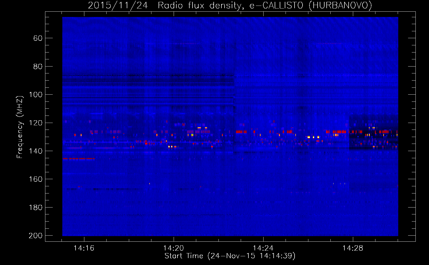Click the 100 frequency axis tick label
Image resolution: width=429 pixels, height=265 pixels.
tap(36, 95)
